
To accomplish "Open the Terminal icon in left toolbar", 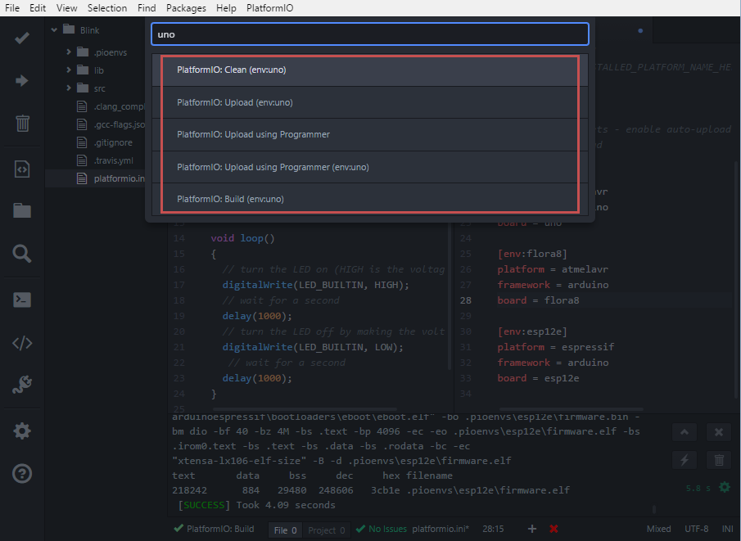I will 22,300.
